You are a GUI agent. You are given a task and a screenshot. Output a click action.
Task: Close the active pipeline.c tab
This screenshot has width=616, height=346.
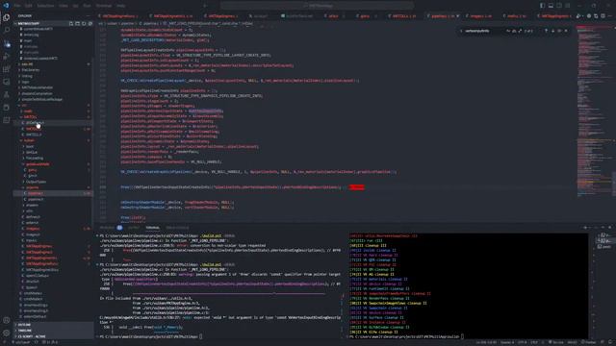pyautogui.click(x=458, y=16)
